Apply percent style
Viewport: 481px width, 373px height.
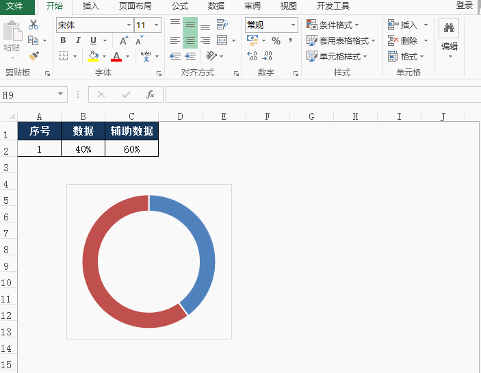coord(276,41)
